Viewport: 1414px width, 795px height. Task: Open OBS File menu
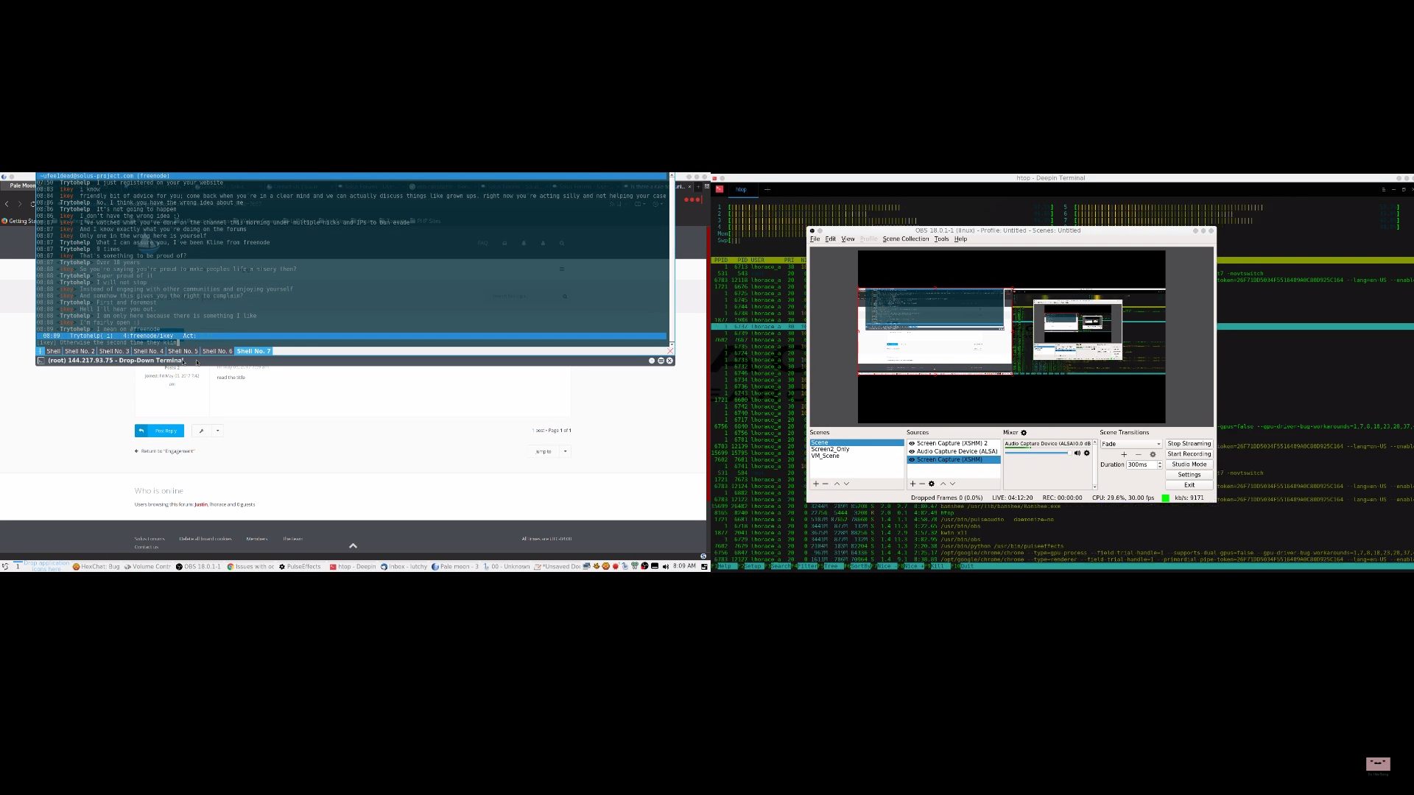click(815, 239)
